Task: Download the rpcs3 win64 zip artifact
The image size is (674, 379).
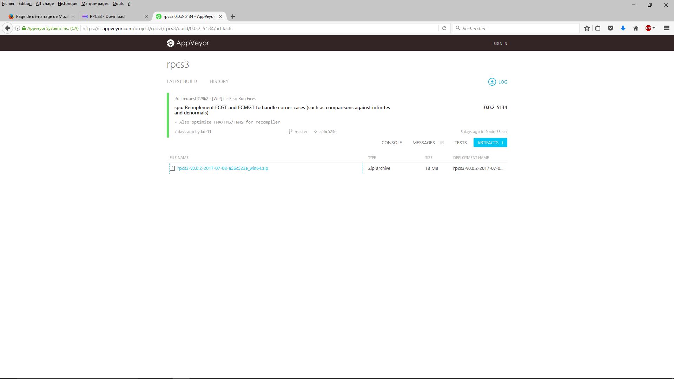Action: tap(223, 168)
